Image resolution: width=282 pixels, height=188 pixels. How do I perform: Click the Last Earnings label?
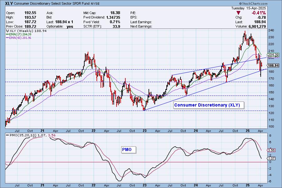point(141,22)
